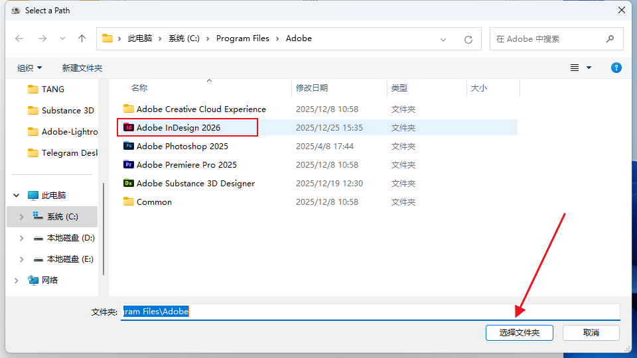Expand the 本地磁盘 (E:) node

[21, 259]
